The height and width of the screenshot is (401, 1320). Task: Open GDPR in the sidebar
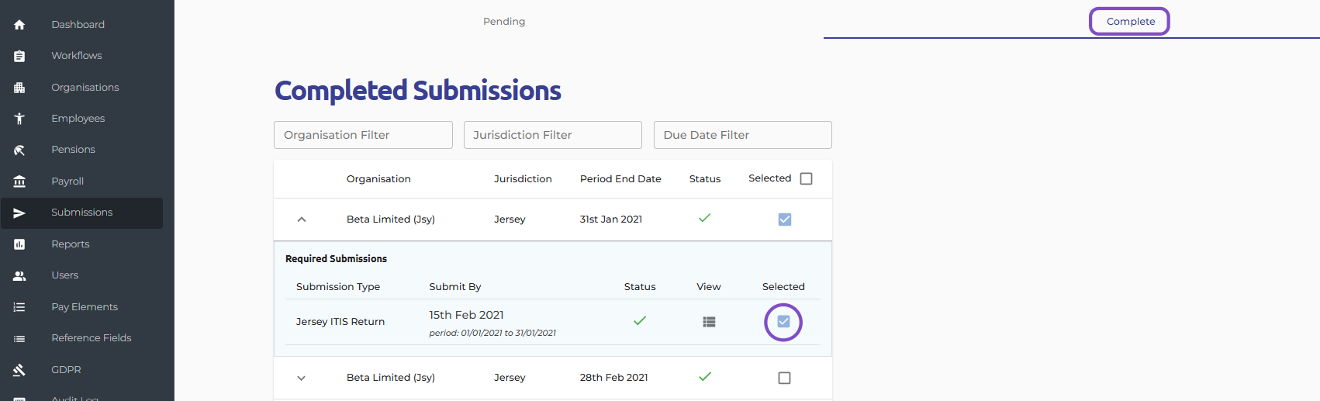[66, 370]
